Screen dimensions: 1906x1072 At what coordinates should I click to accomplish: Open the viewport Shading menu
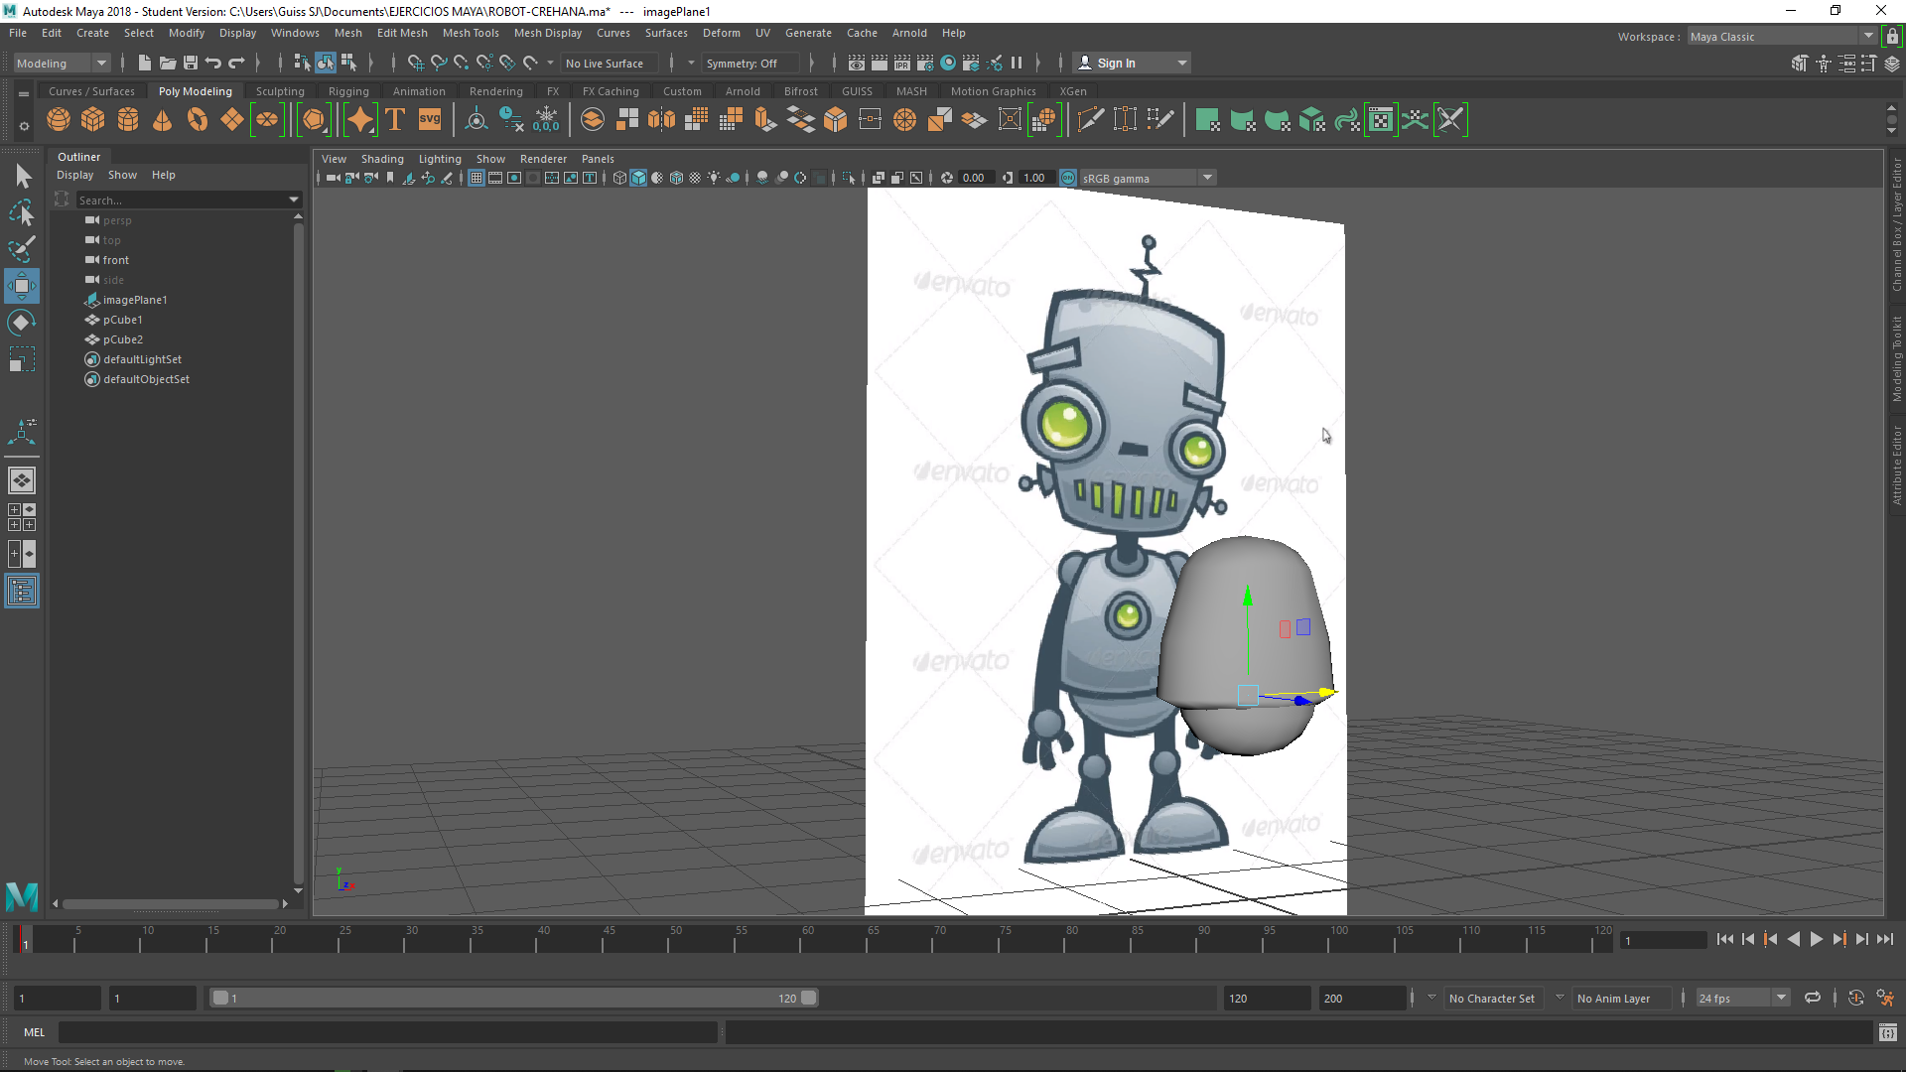coord(382,159)
